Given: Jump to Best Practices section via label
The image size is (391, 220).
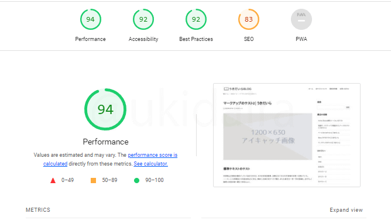Looking at the screenshot, I should pyautogui.click(x=196, y=39).
